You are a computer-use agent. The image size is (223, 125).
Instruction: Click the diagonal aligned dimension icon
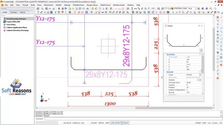point(139,9)
